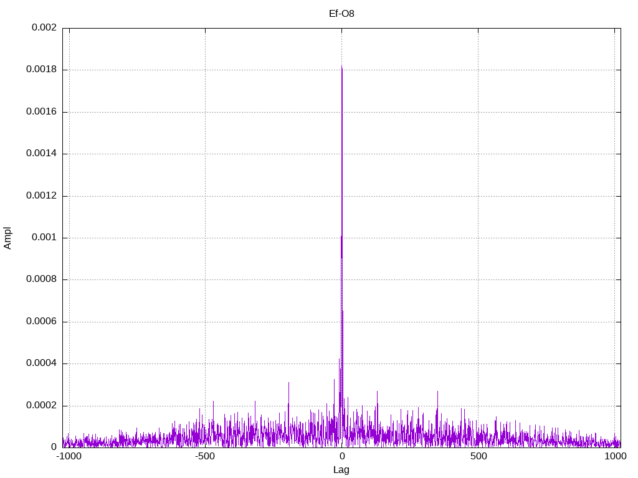Select the 0.0012 Y-axis tick label
The height and width of the screenshot is (478, 638).
pyautogui.click(x=42, y=196)
